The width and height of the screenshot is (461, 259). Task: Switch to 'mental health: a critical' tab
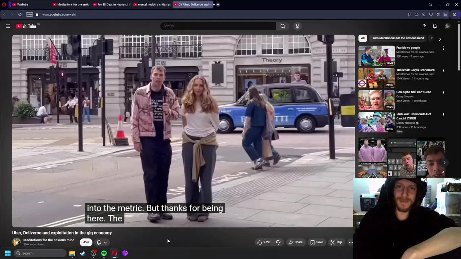152,5
